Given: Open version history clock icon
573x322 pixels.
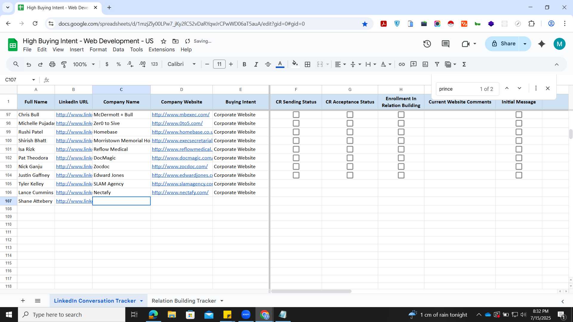Looking at the screenshot, I should click(427, 44).
